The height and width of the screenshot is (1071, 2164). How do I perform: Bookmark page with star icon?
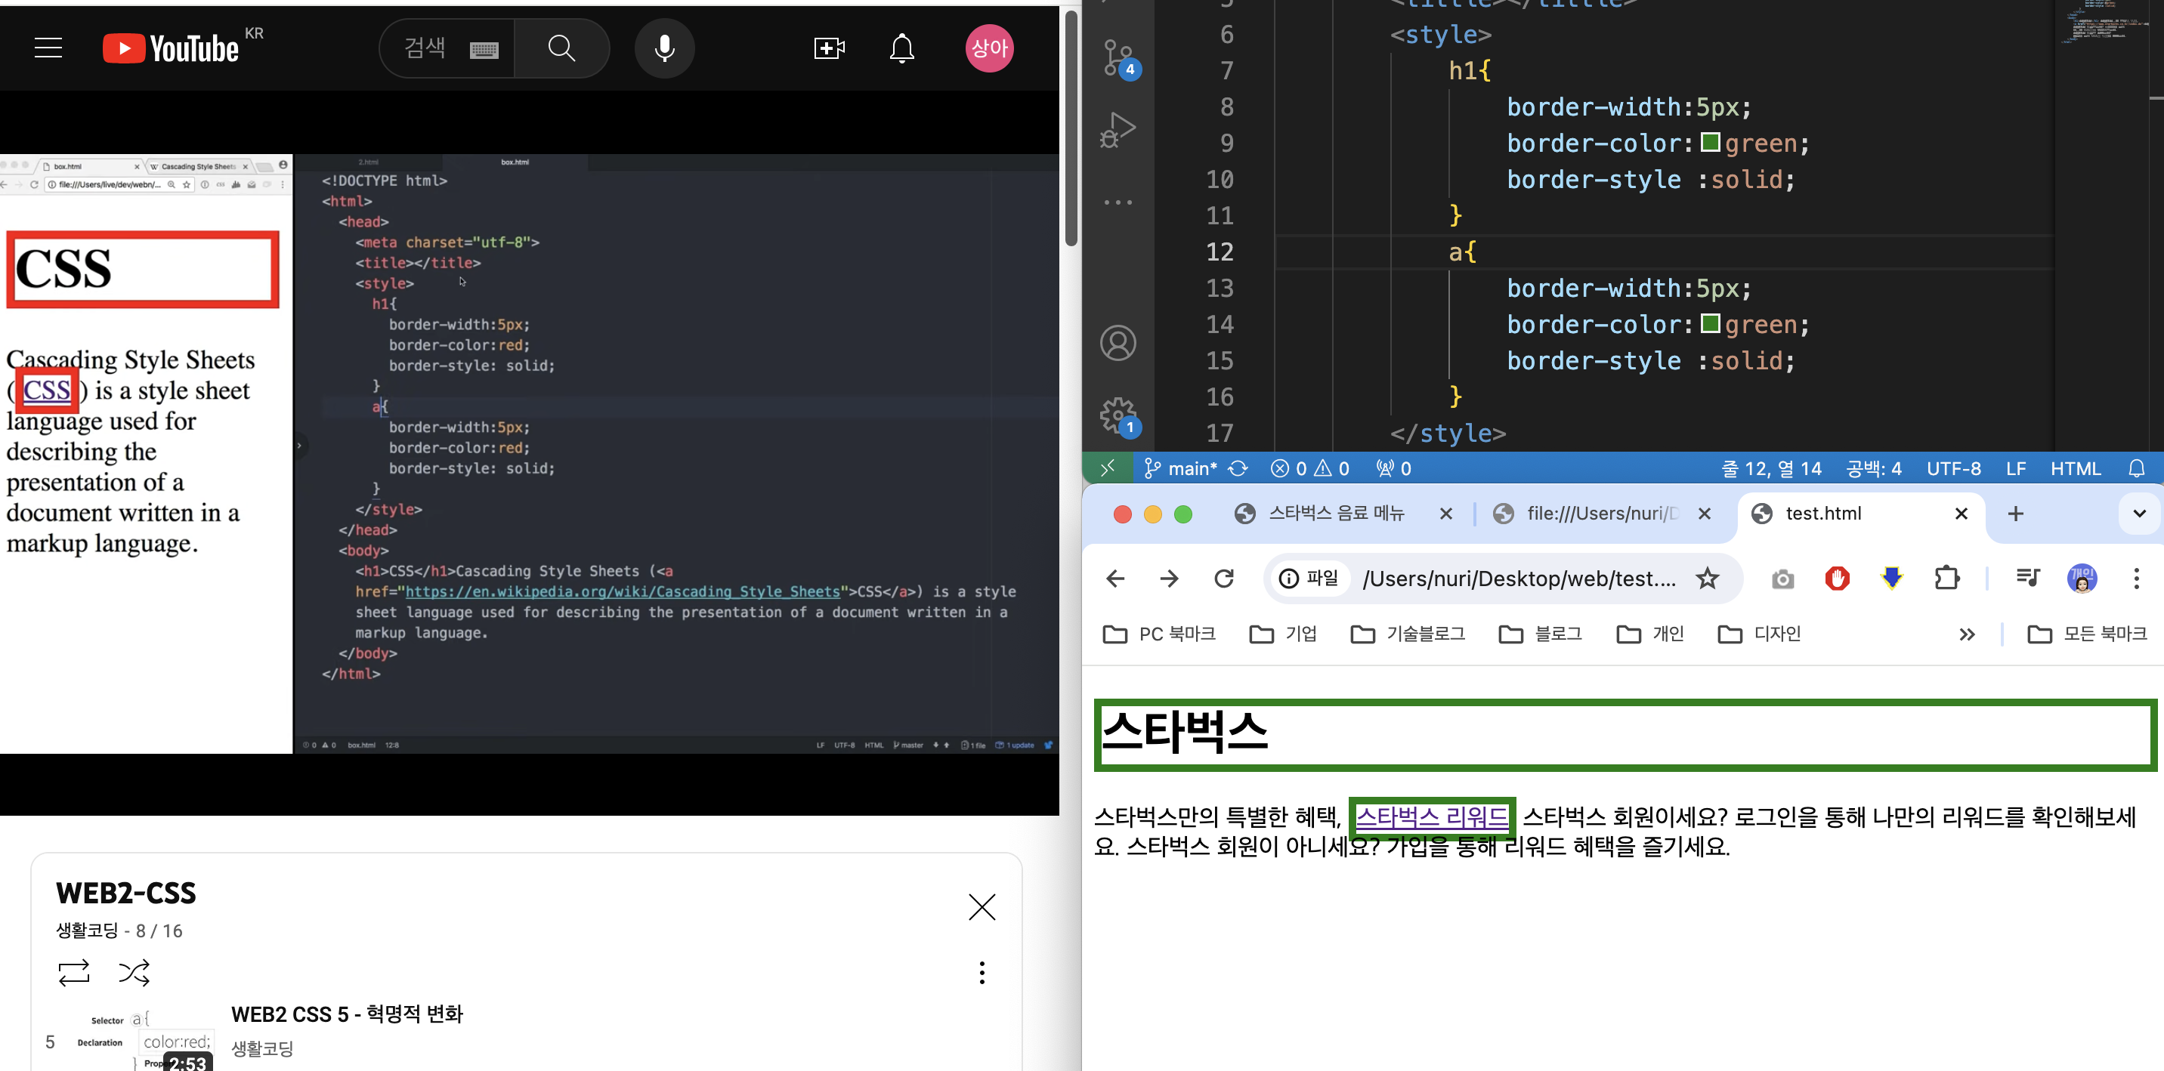(x=1707, y=578)
